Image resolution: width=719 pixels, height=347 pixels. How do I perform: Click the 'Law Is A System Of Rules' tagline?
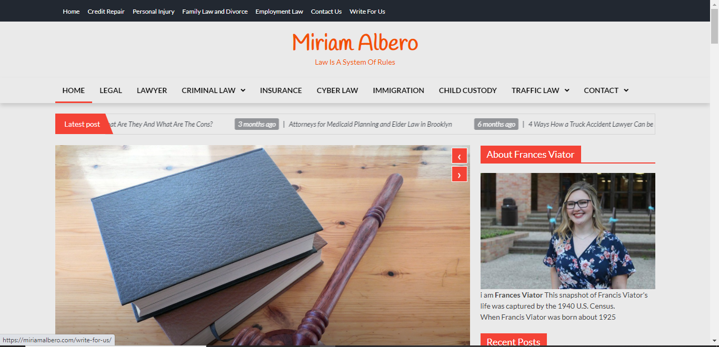tap(355, 62)
